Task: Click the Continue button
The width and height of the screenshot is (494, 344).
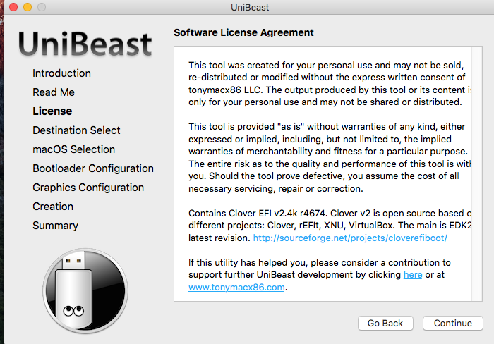Action: (453, 324)
